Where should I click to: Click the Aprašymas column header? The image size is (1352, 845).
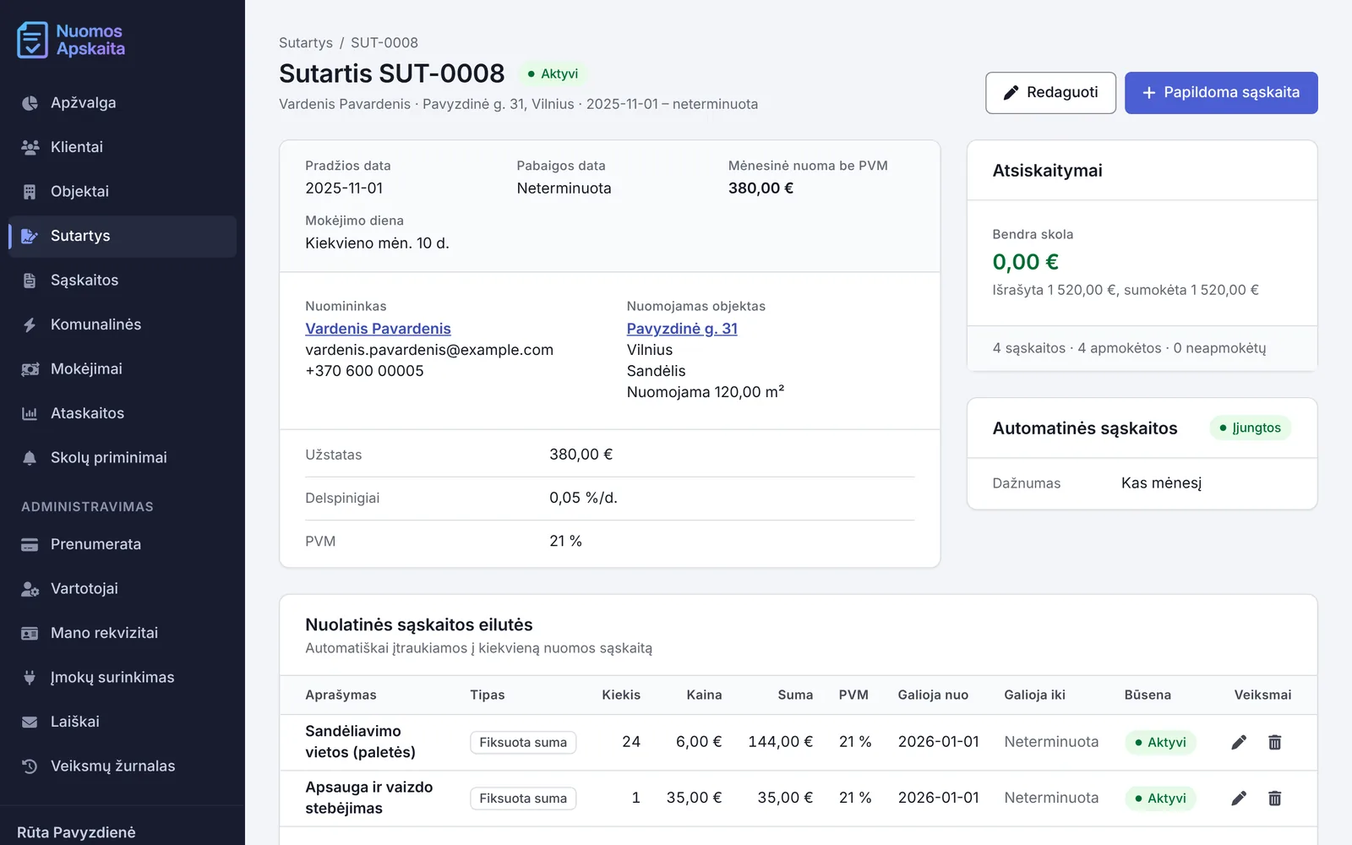(x=341, y=695)
